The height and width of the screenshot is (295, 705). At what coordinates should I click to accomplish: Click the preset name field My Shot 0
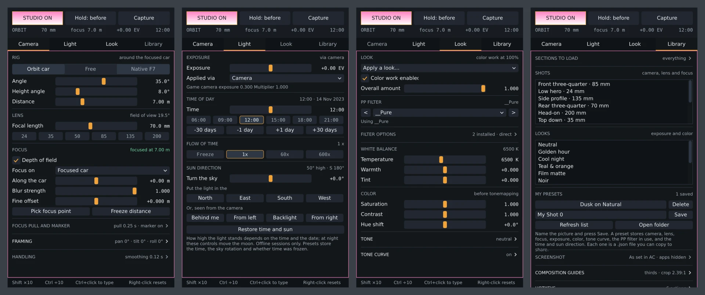(x=601, y=215)
